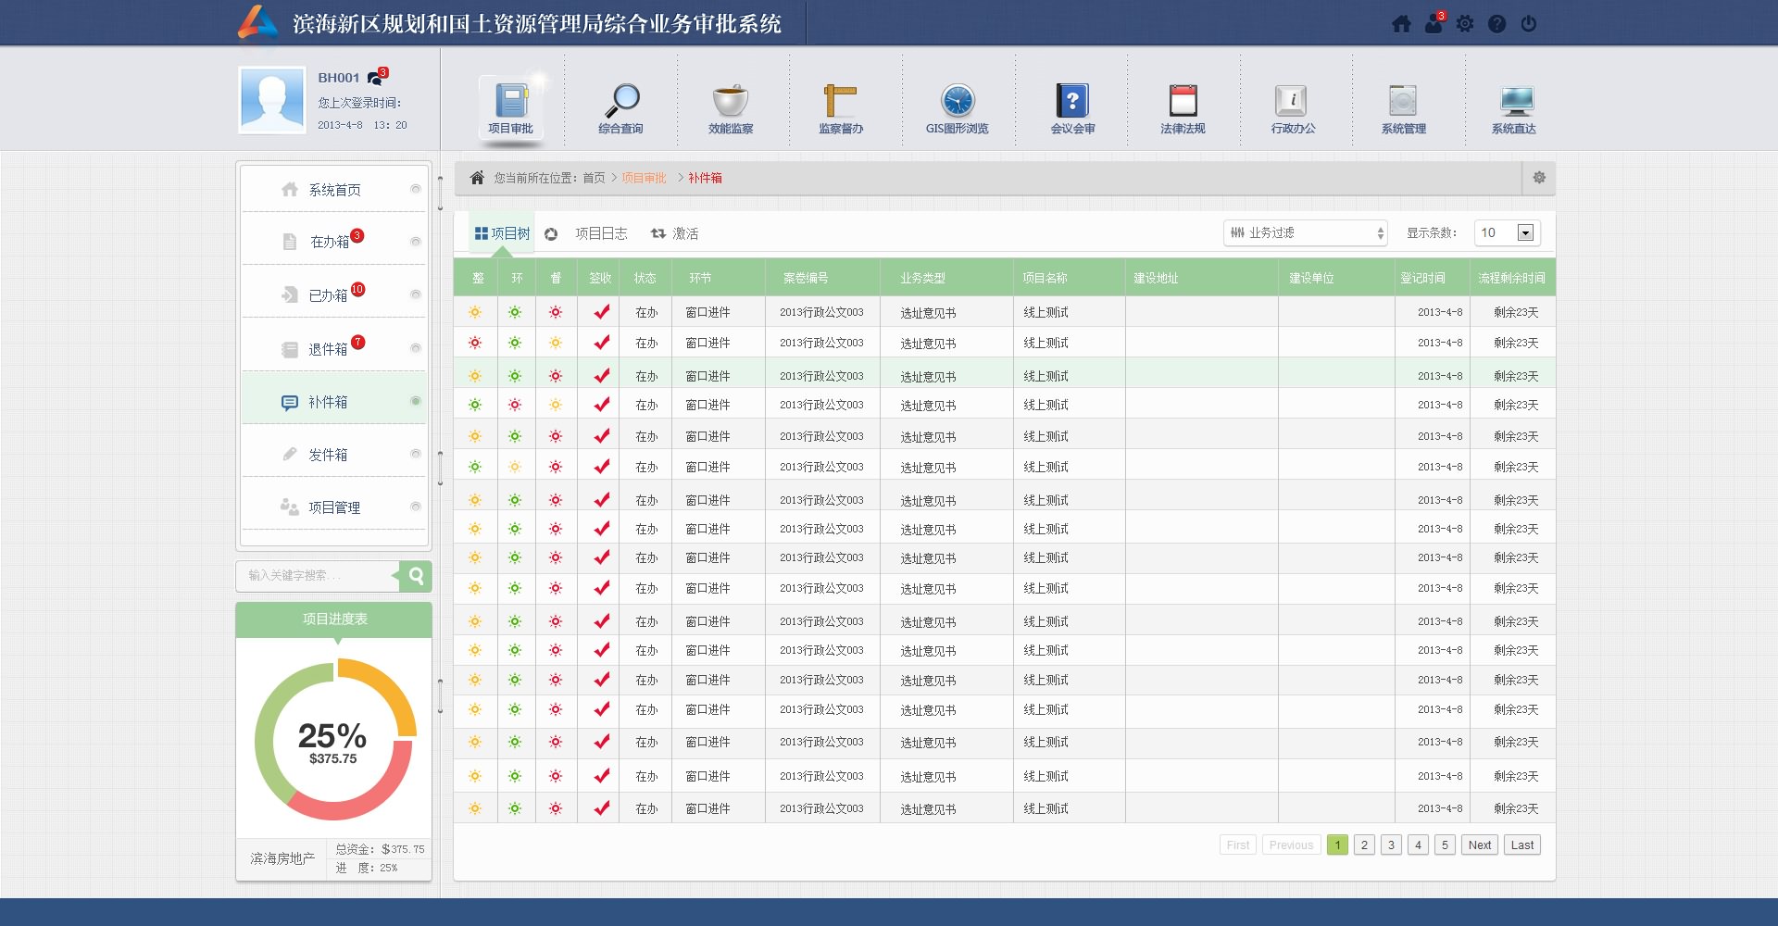Click the Last page button
The width and height of the screenshot is (1778, 926).
(x=1522, y=845)
